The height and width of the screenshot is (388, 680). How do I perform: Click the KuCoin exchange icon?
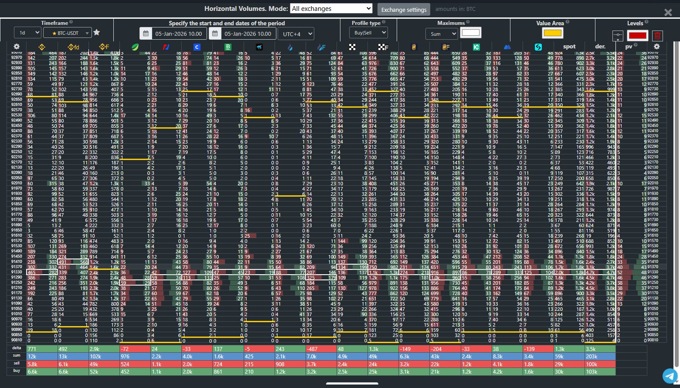tap(476, 47)
